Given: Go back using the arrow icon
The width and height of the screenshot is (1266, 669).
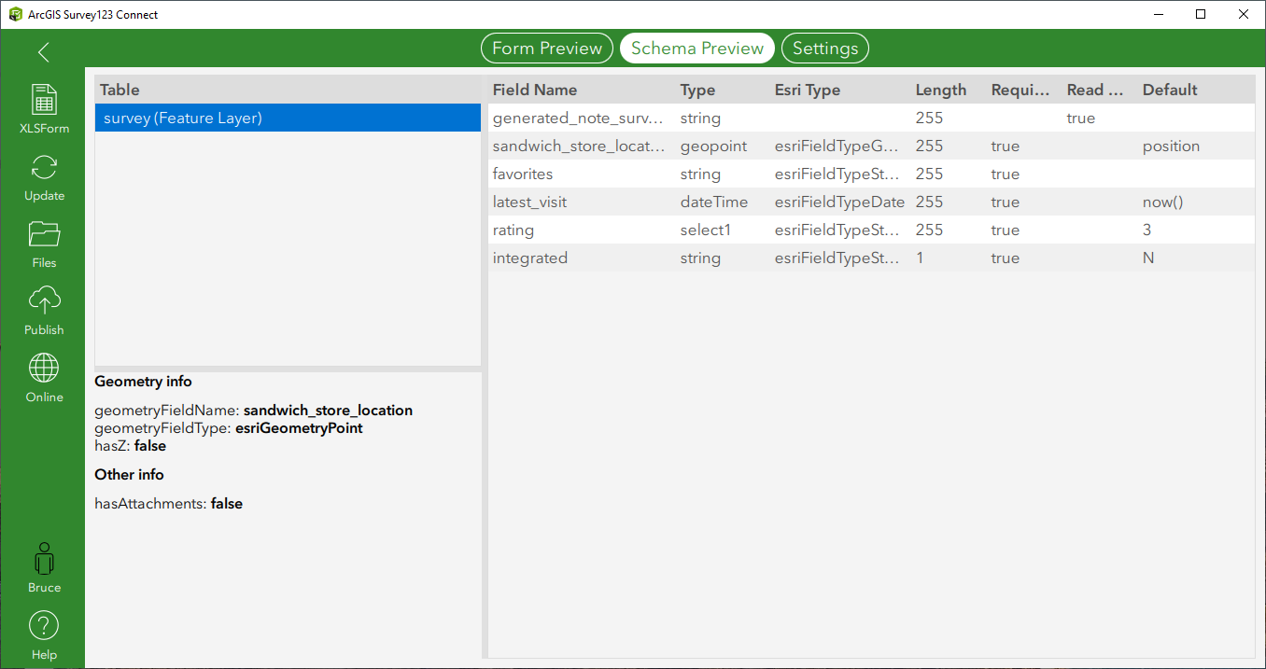Looking at the screenshot, I should pyautogui.click(x=44, y=52).
